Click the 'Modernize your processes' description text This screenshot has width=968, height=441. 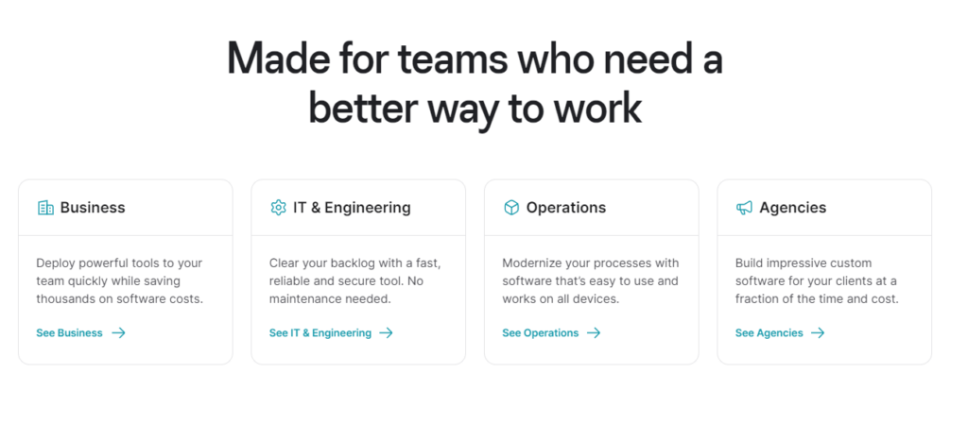click(590, 281)
